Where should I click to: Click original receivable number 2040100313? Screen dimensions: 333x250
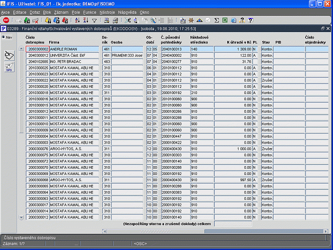[x=175, y=49]
